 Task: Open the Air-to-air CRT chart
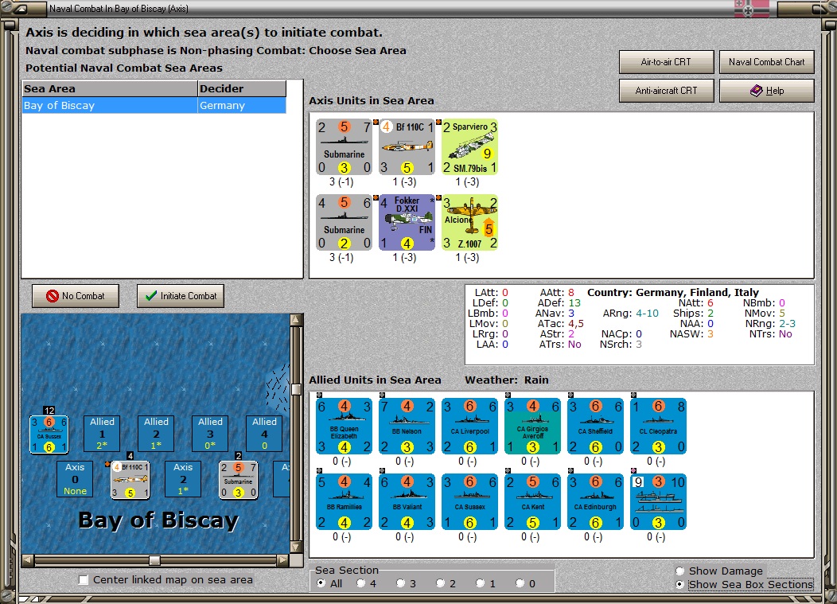666,62
